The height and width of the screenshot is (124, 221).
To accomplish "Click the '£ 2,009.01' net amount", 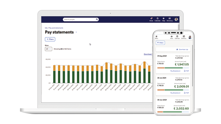I will [x=181, y=87].
